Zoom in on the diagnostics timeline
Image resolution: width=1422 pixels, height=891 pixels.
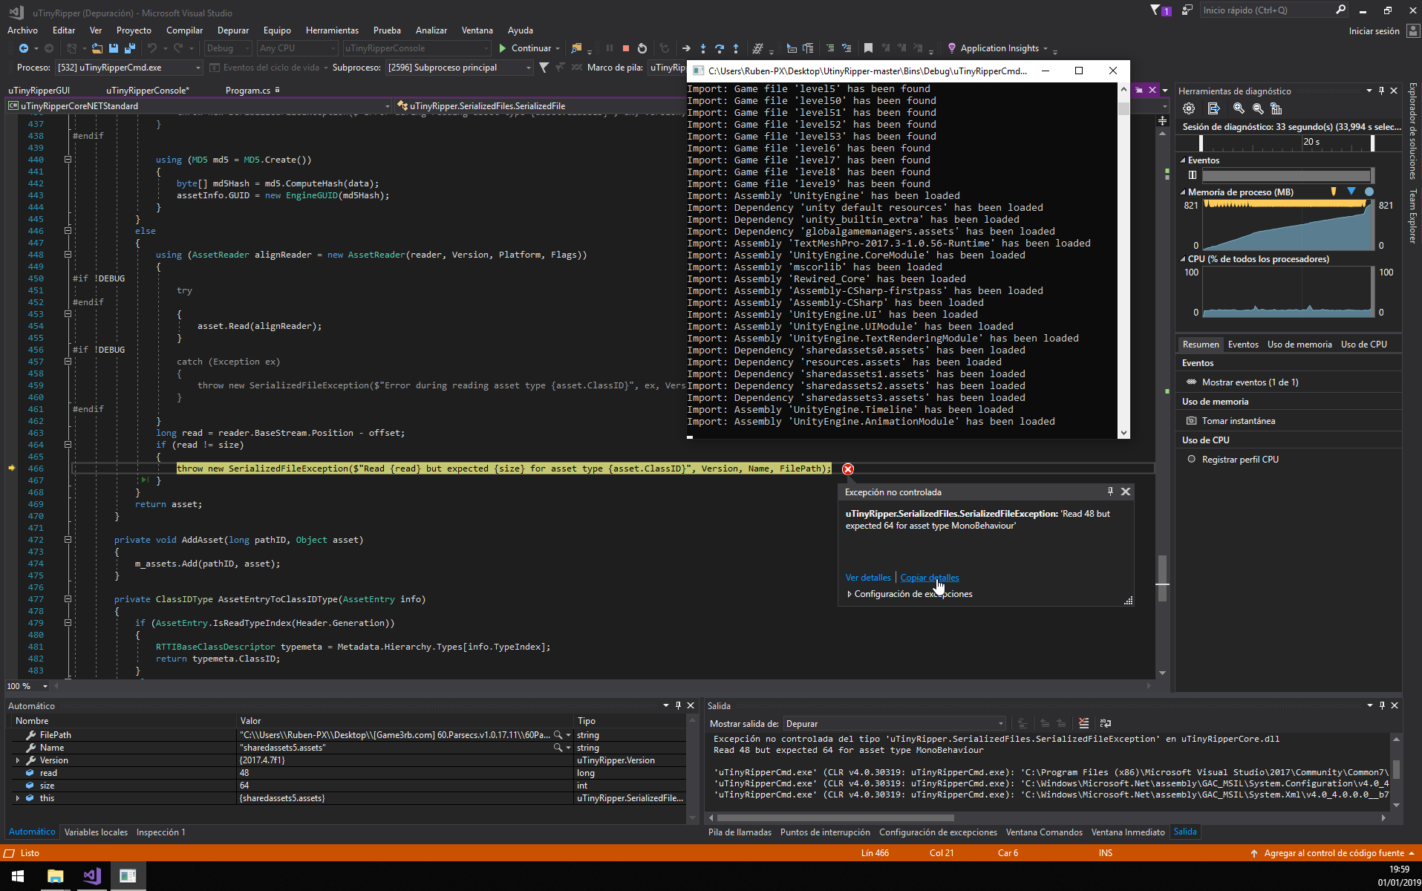point(1238,108)
